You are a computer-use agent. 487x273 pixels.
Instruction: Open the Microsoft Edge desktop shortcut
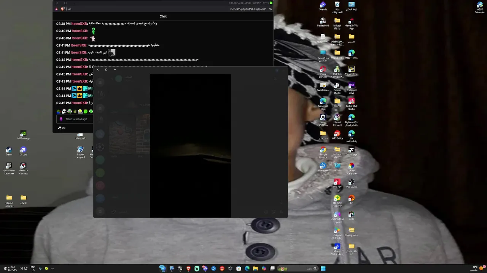[323, 104]
